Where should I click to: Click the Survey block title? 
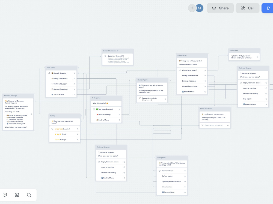click(x=52, y=116)
